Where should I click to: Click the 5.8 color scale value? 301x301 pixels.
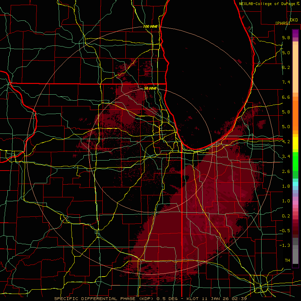[286, 112]
